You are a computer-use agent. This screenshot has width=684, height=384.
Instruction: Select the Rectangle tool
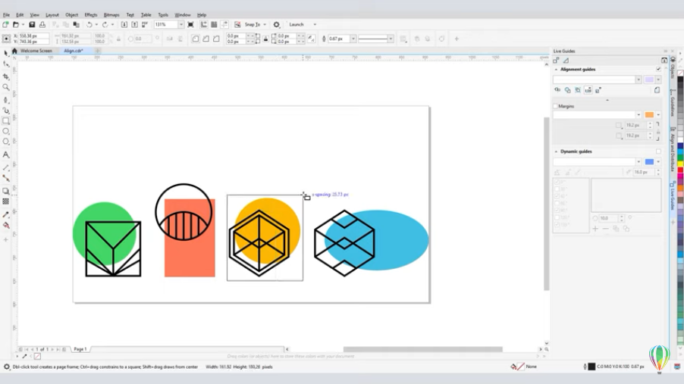coord(5,120)
